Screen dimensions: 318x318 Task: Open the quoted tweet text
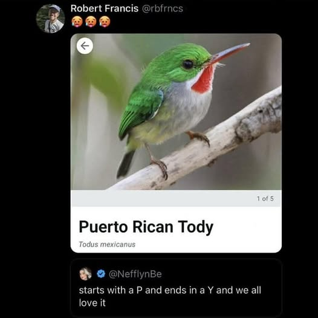pyautogui.click(x=170, y=296)
